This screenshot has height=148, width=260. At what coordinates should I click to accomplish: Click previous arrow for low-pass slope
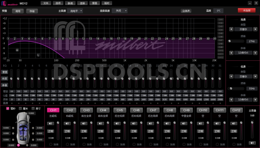pos(231,99)
